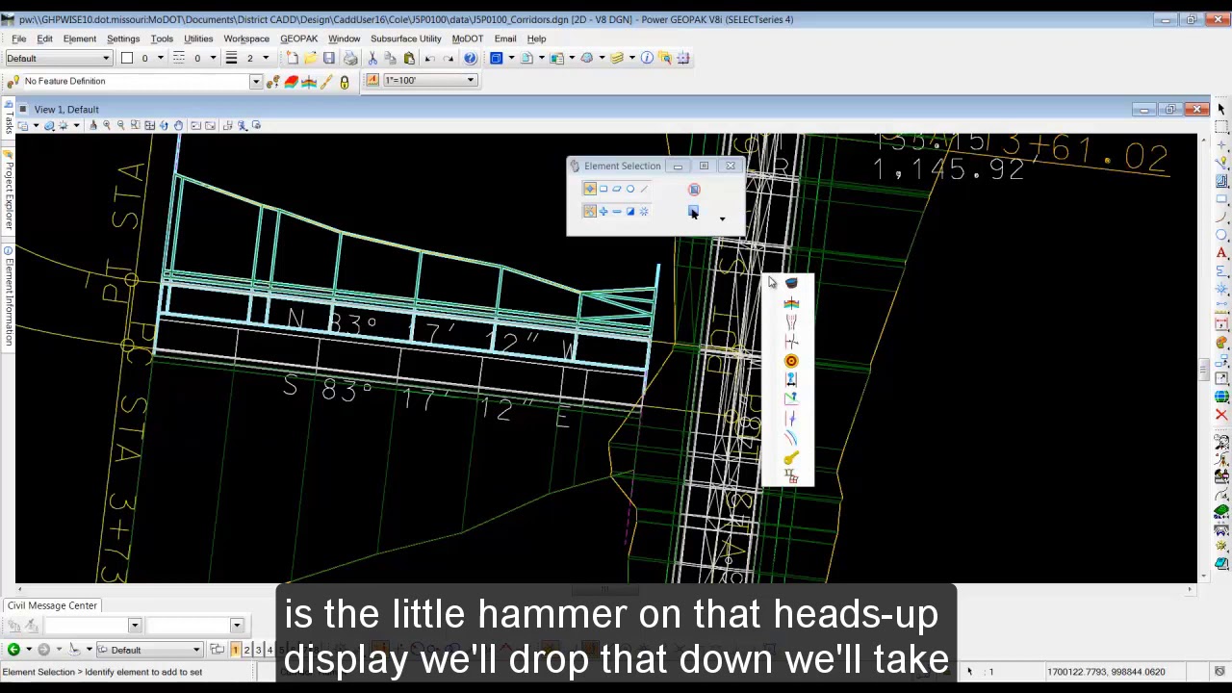Open the GEOPAK menu
This screenshot has height=693, width=1232.
[x=298, y=38]
